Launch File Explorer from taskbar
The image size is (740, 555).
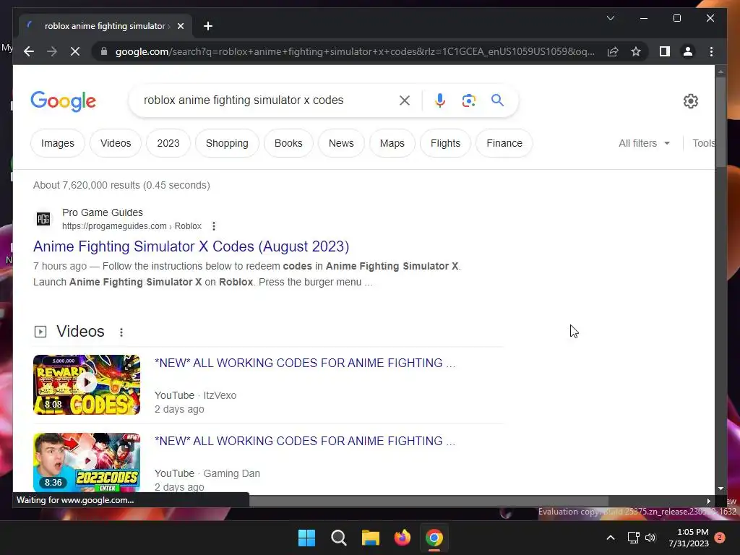tap(371, 538)
